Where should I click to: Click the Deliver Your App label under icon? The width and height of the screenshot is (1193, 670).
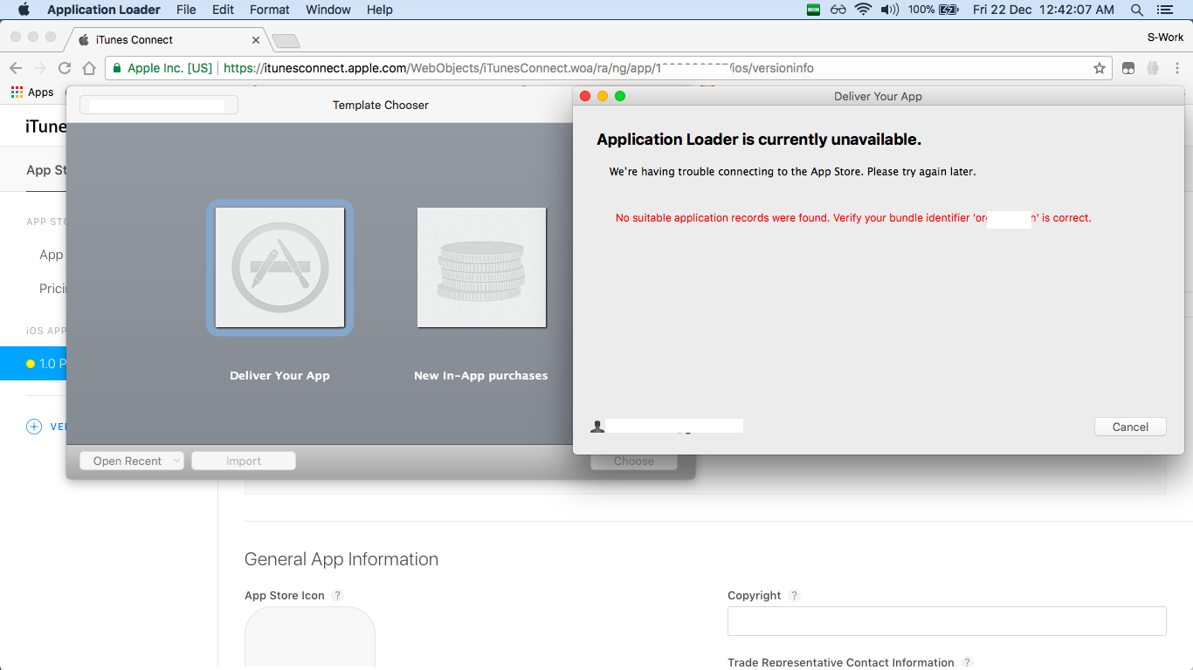[279, 375]
